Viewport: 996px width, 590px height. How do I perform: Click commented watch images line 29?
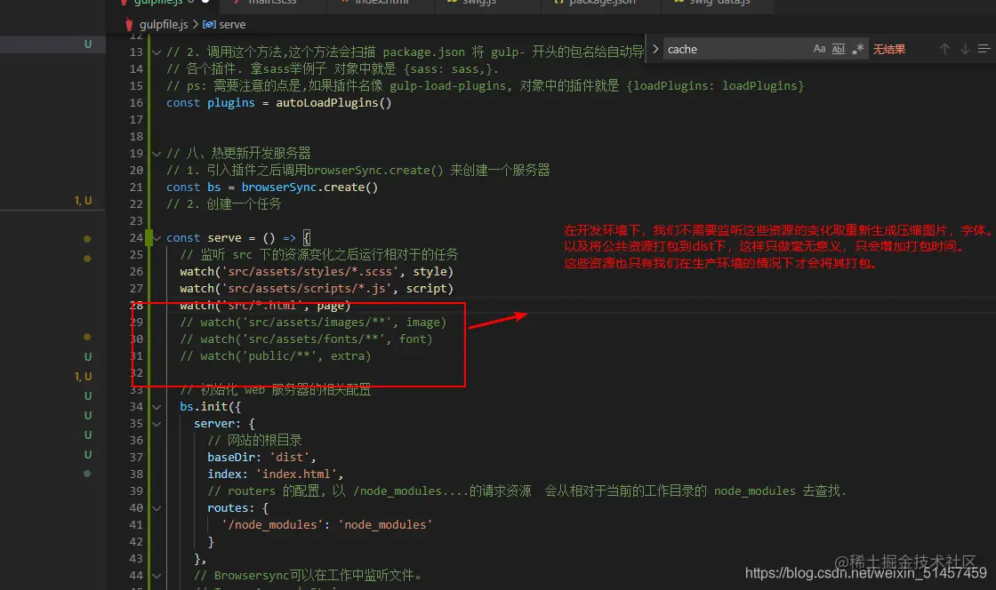click(x=313, y=323)
